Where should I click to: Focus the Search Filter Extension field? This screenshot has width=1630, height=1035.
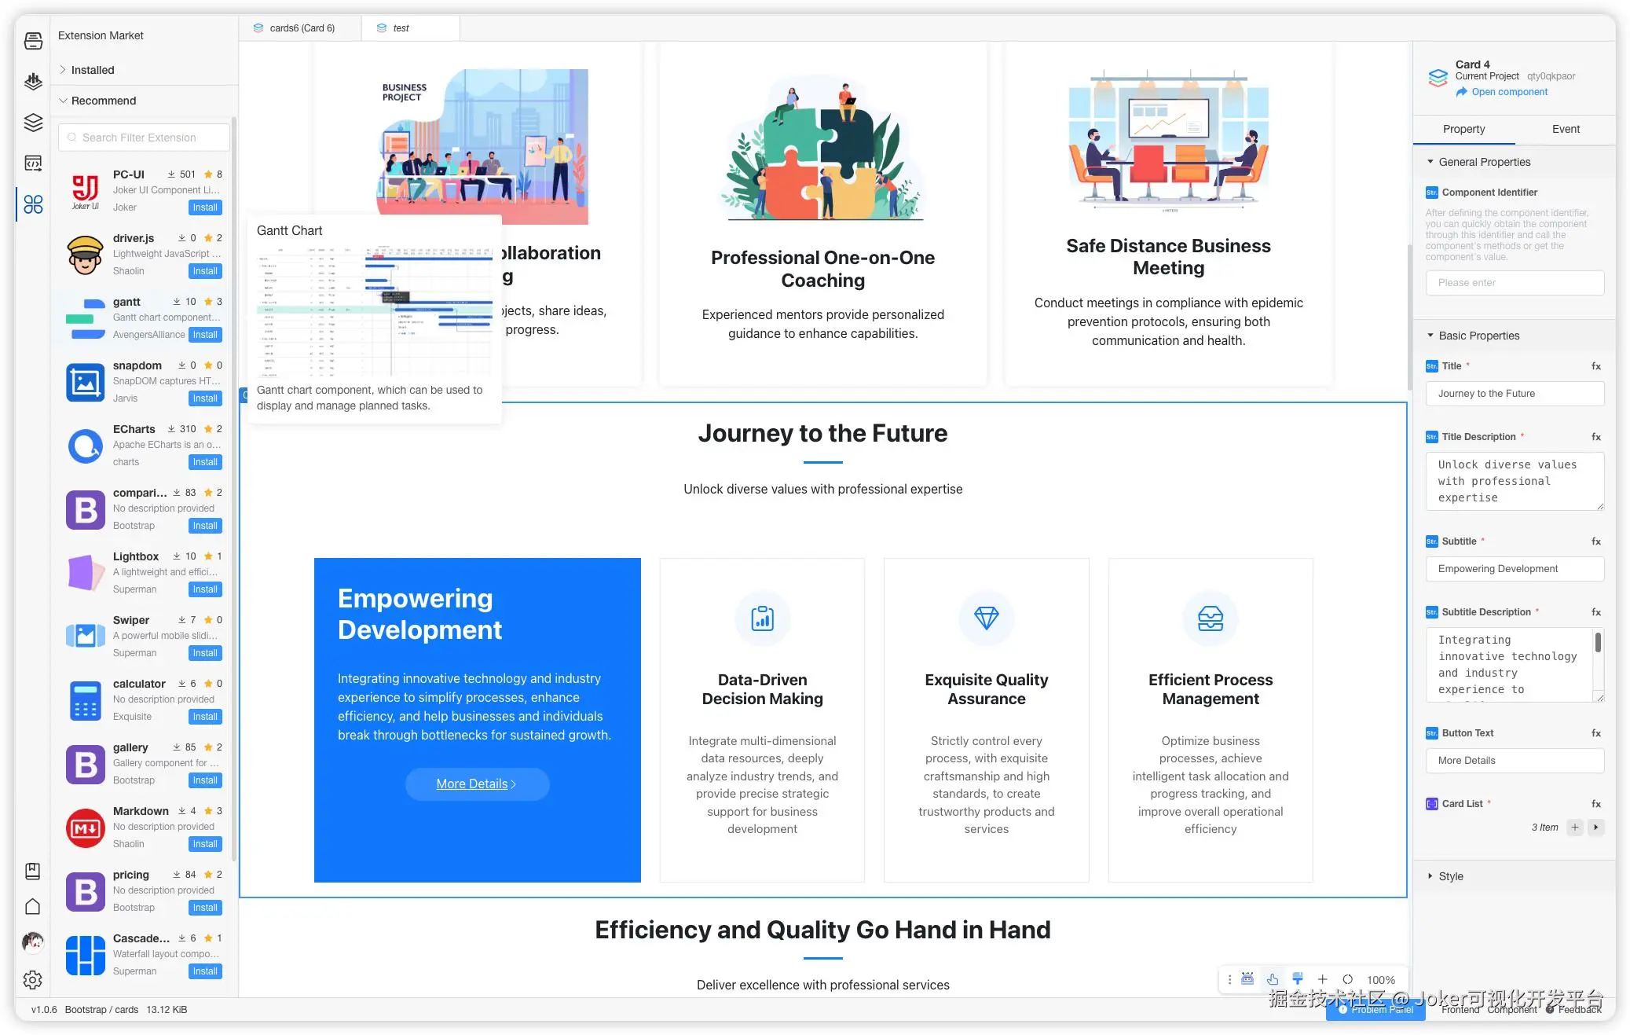145,138
